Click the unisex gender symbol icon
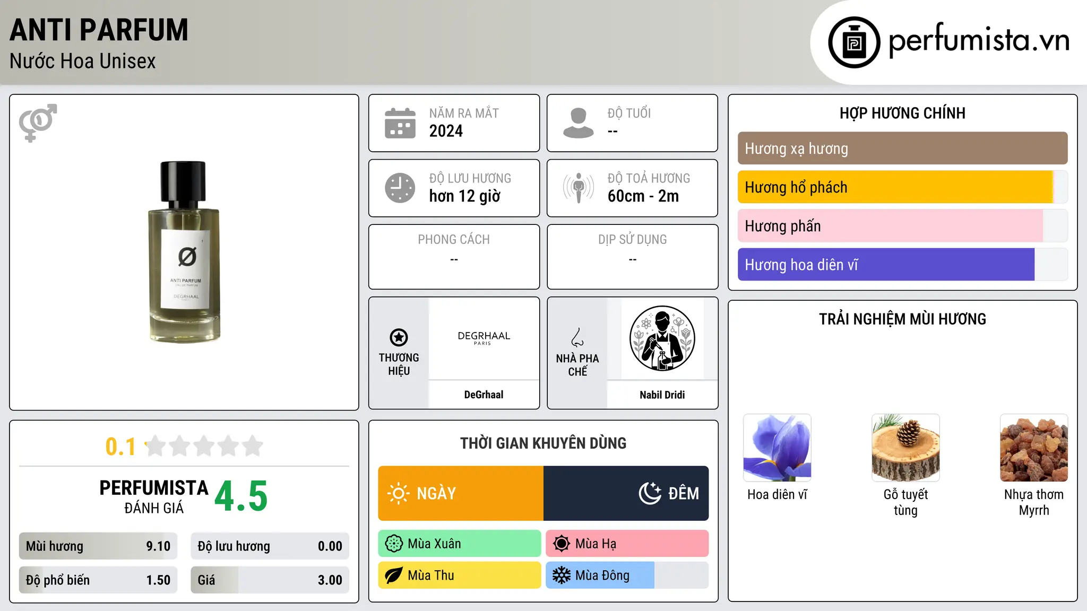 coord(38,123)
